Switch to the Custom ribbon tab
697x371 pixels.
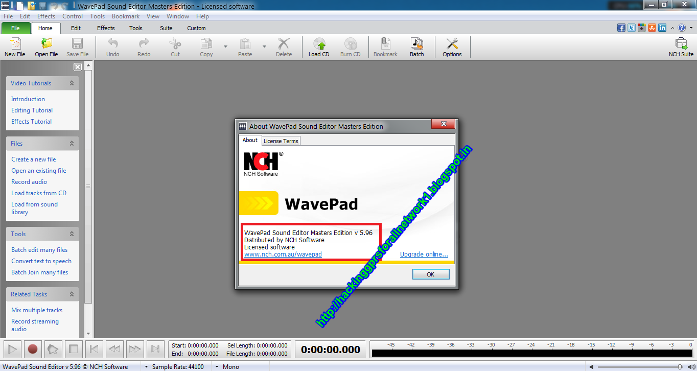[x=196, y=28]
